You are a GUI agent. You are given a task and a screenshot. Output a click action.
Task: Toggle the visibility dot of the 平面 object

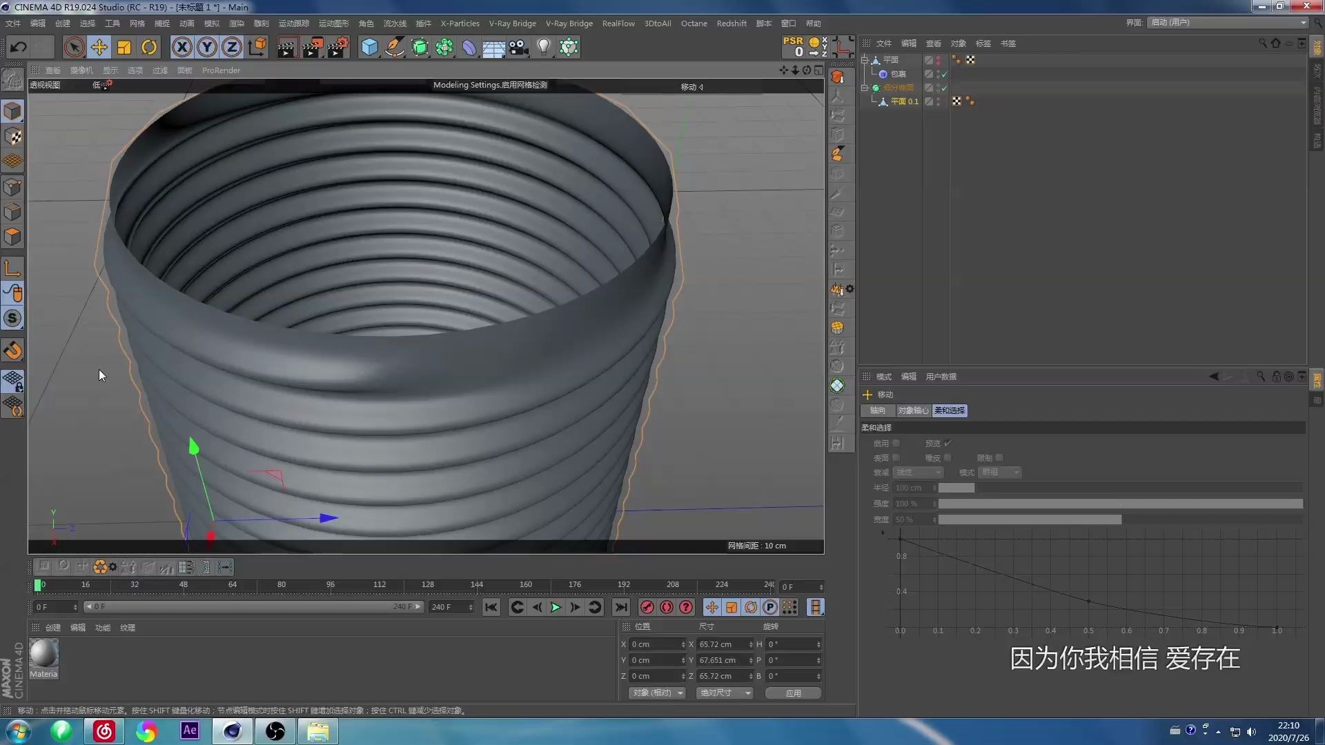pyautogui.click(x=936, y=58)
